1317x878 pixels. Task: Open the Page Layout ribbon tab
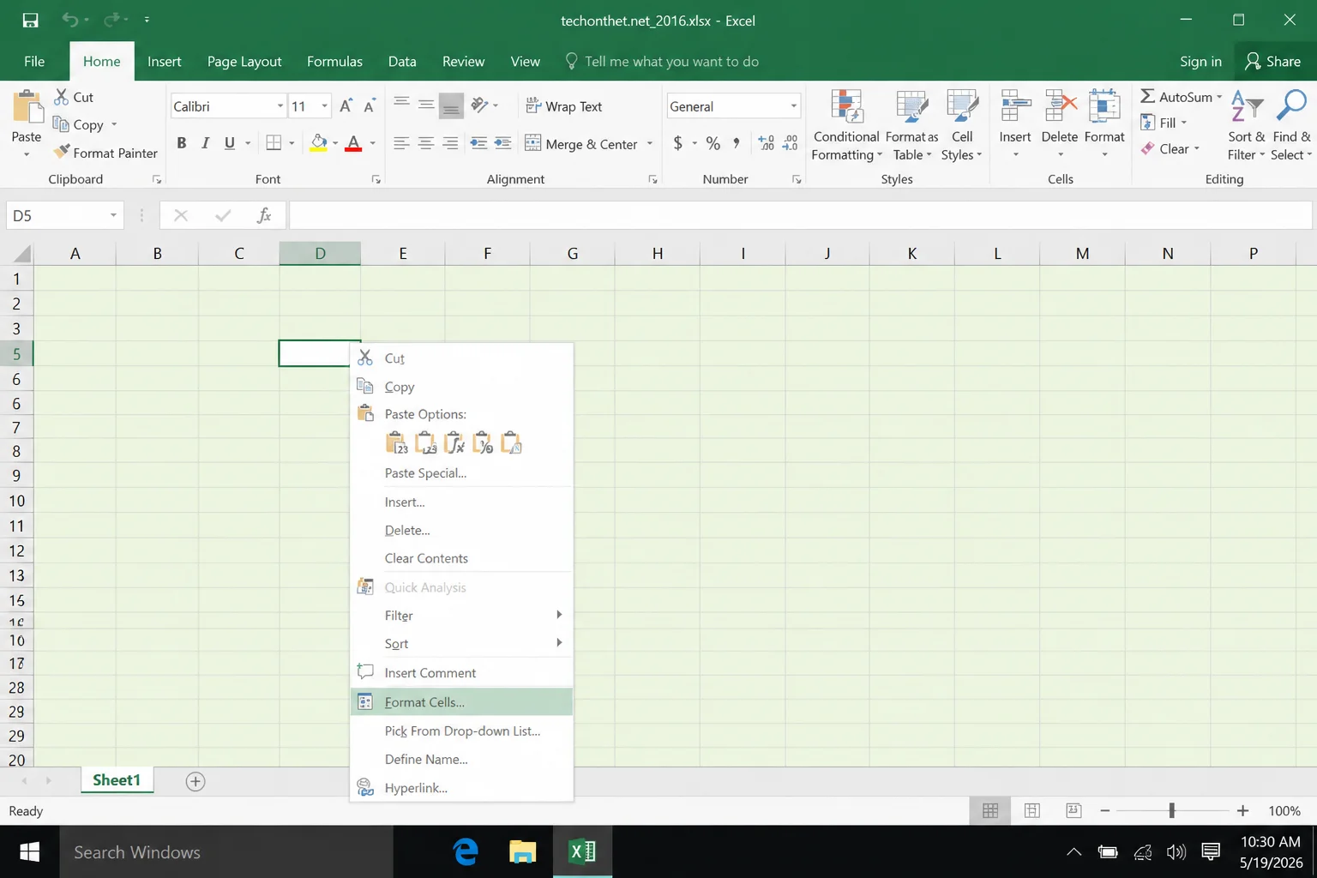244,61
